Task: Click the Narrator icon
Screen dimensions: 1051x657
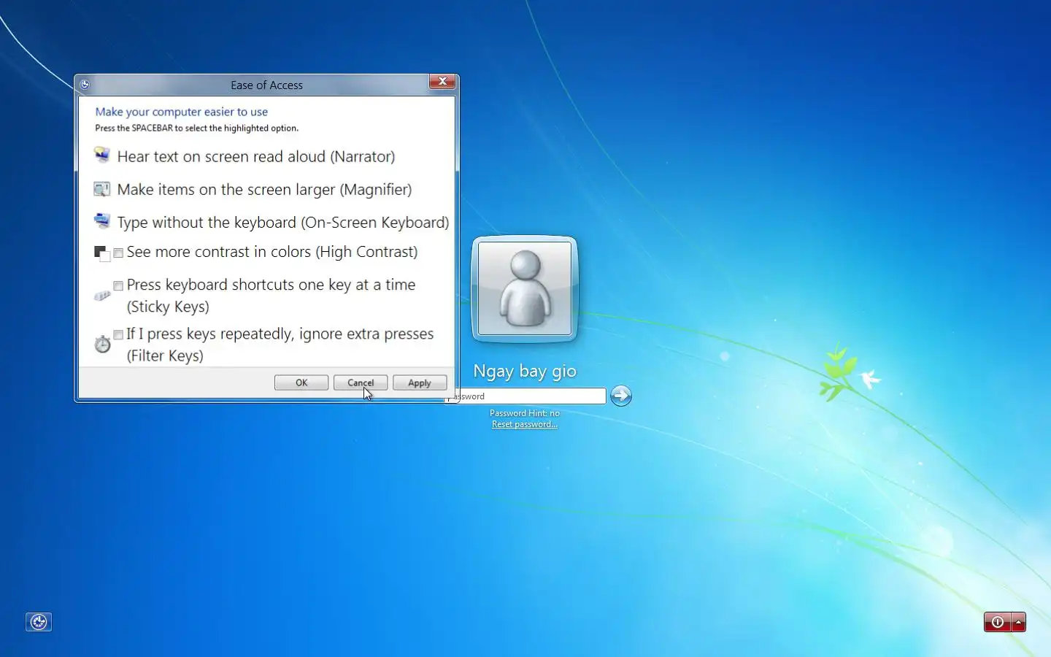Action: [x=102, y=155]
